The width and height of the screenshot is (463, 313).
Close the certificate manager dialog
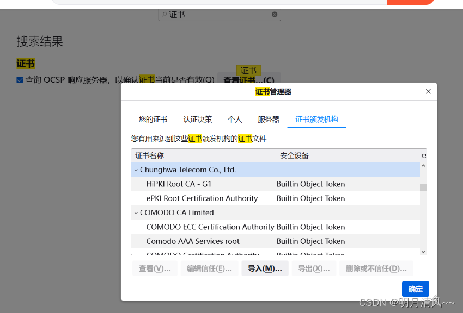pos(428,91)
